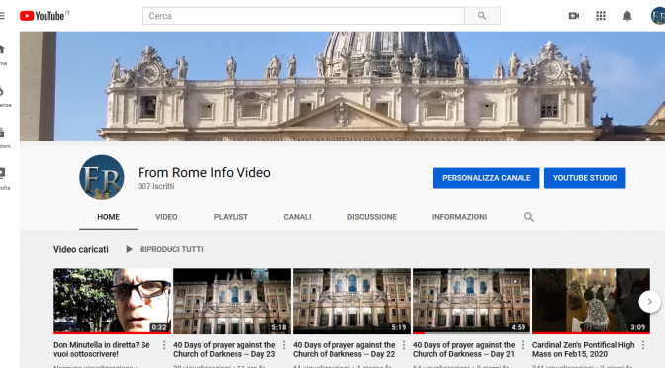Viewport: 665px width, 368px height.
Task: Show next videos with carousel arrow
Action: [650, 302]
